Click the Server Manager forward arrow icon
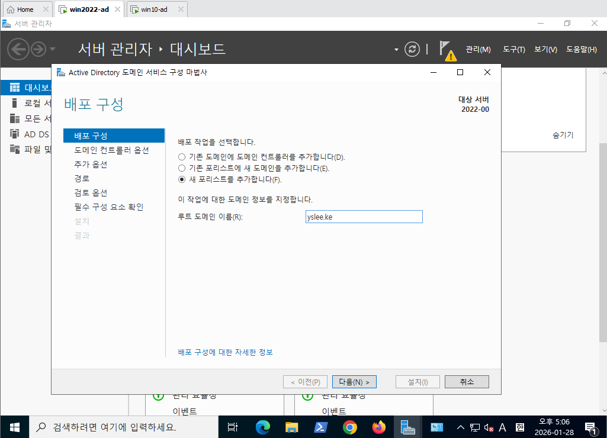 point(38,49)
